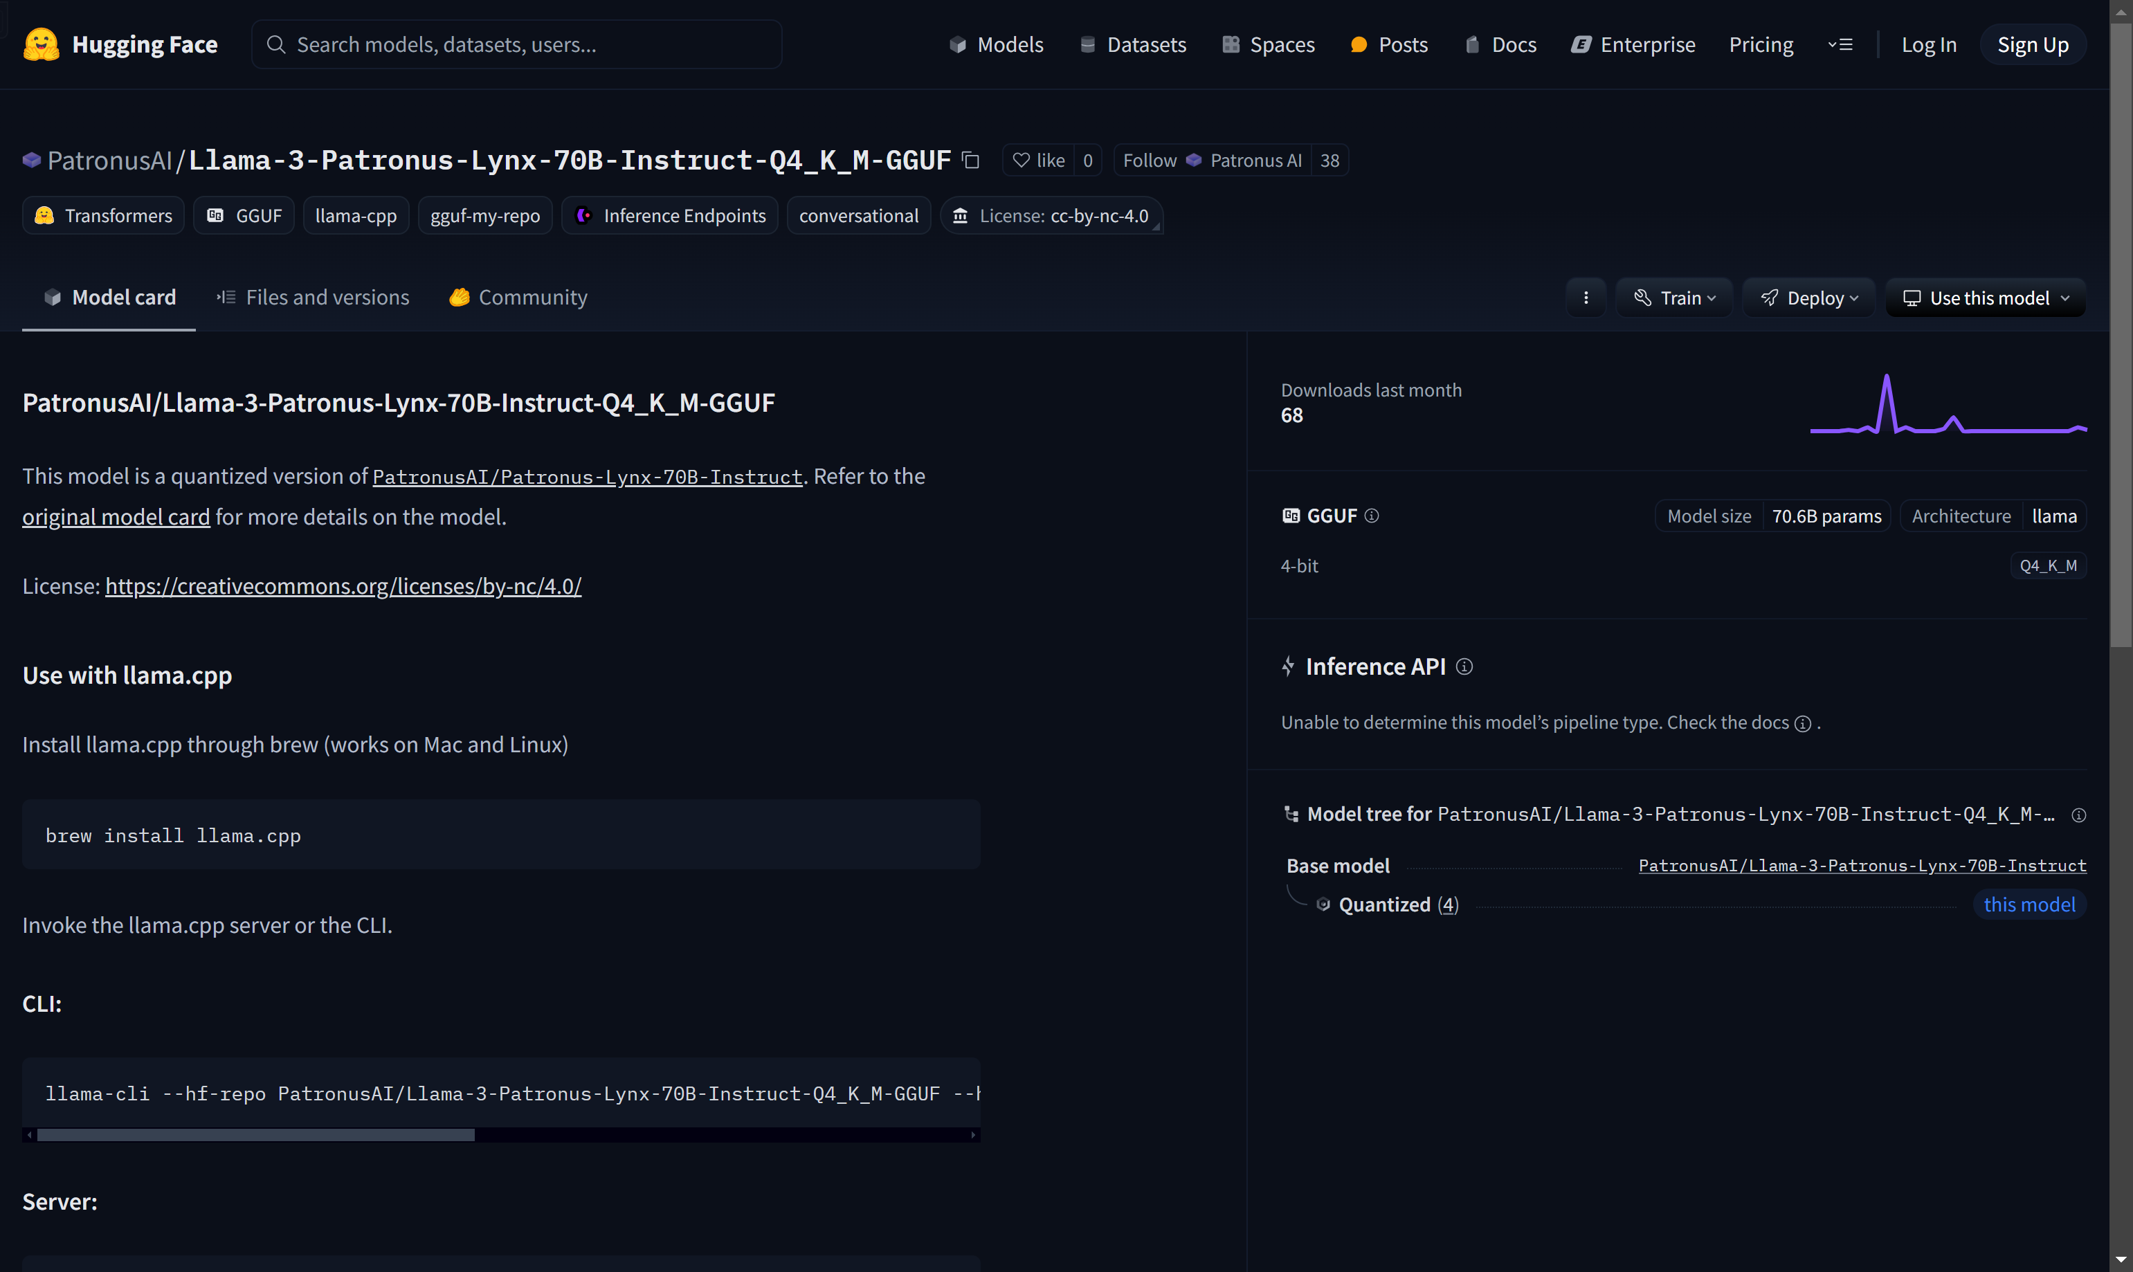Click the page vertical scrollbar
Image resolution: width=2133 pixels, height=1272 pixels.
[2121, 334]
